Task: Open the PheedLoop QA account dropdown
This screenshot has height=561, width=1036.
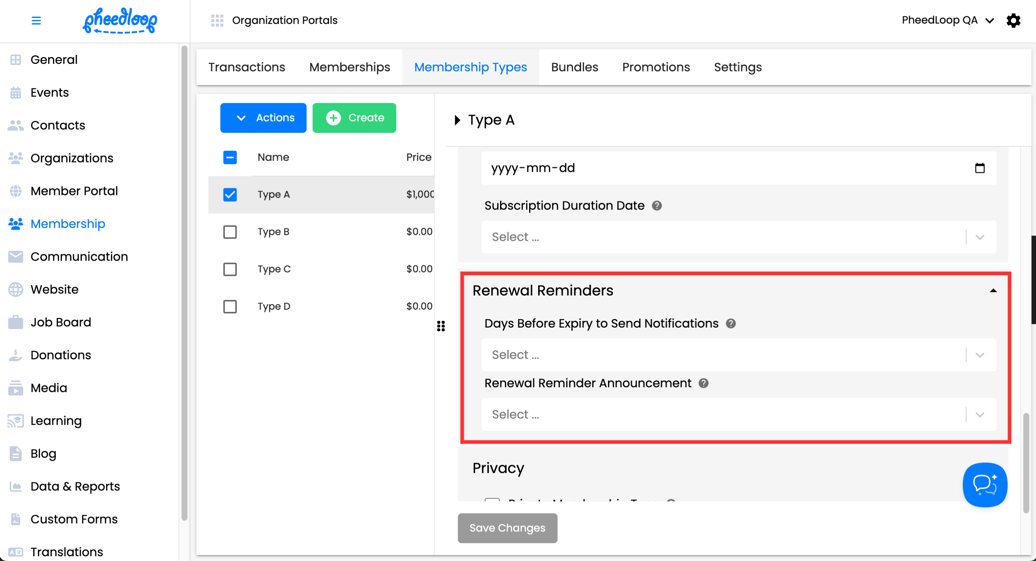Action: pos(947,21)
